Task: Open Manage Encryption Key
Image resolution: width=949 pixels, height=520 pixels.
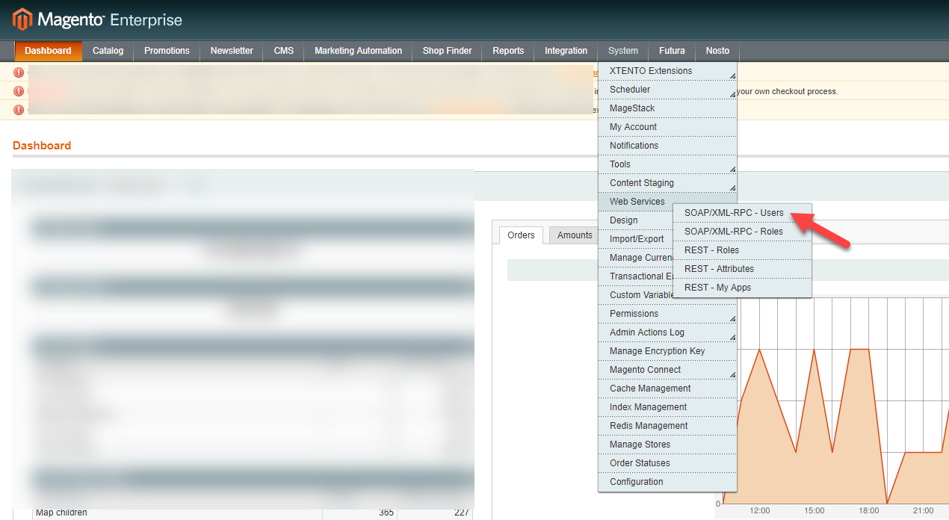Action: 668,351
